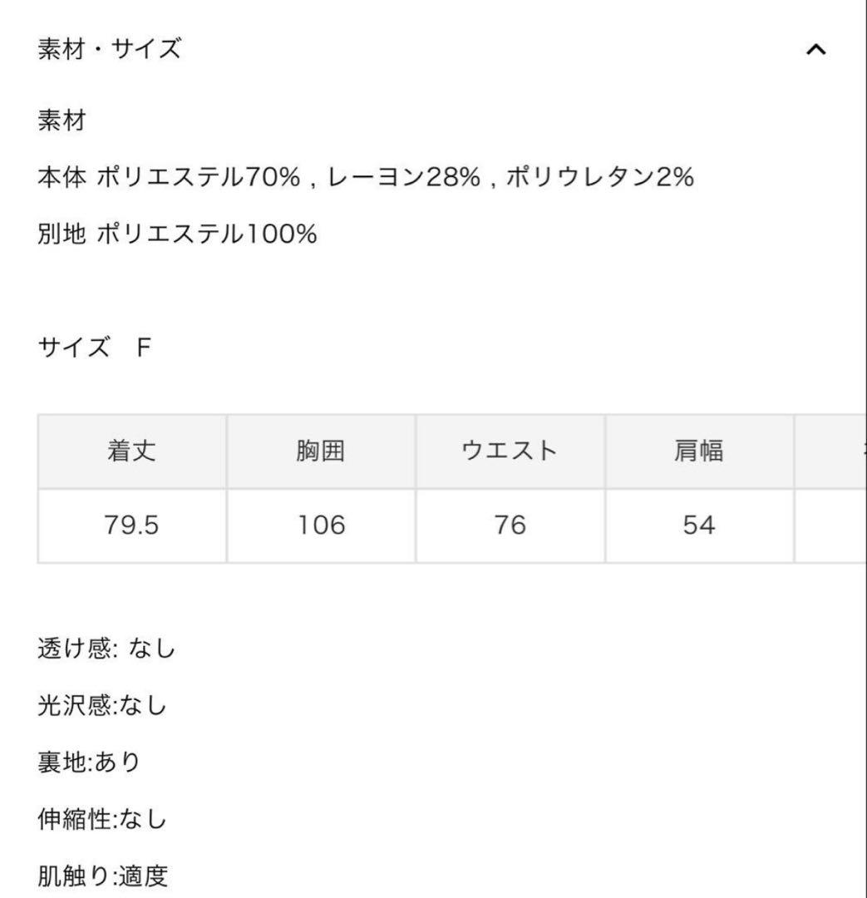This screenshot has width=867, height=898.
Task: Select the 別地 ポリエステル100% line
Action: pyautogui.click(x=177, y=234)
